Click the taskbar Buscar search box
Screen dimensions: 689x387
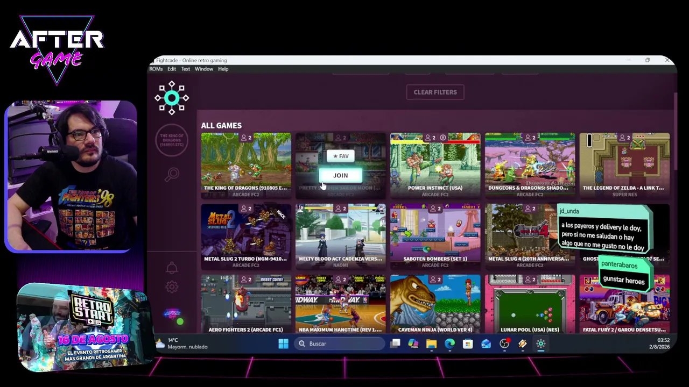(x=339, y=344)
